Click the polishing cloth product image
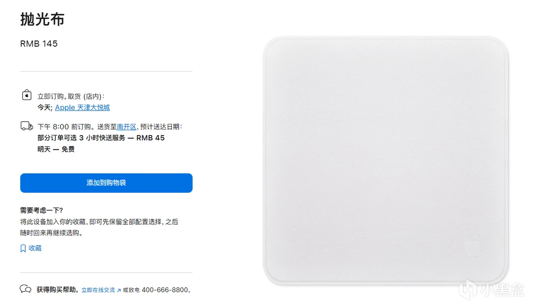This screenshot has width=540, height=308. [386, 161]
